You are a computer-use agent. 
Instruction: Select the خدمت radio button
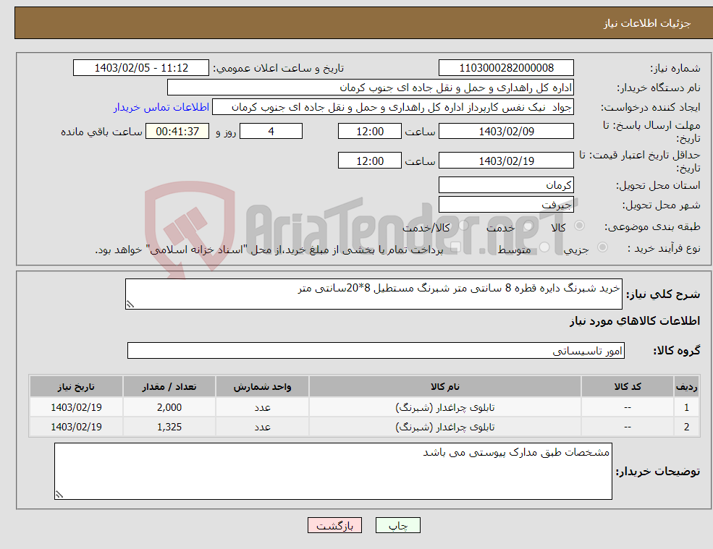[x=528, y=226]
